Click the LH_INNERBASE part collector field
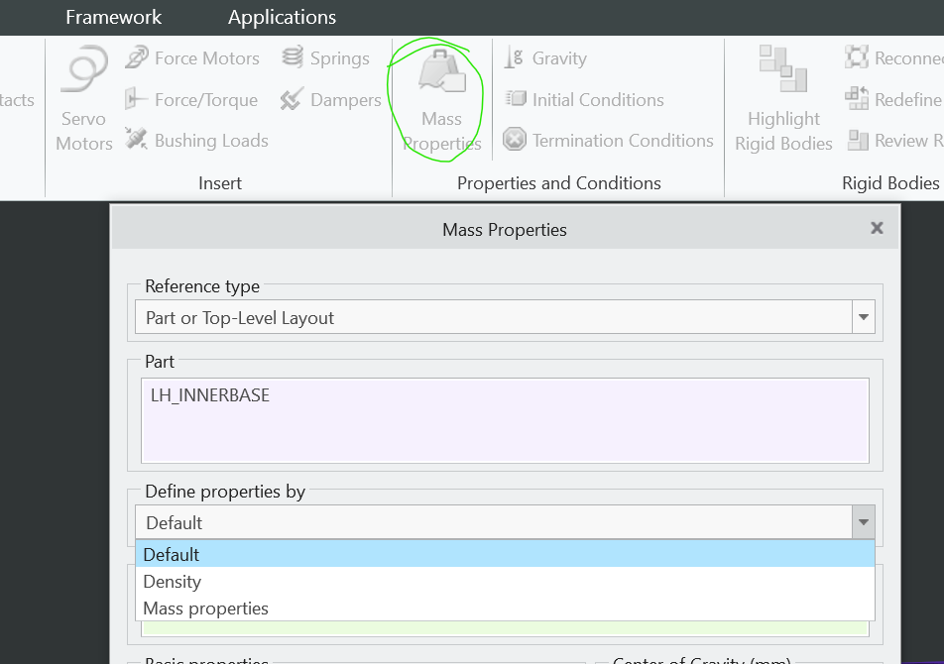 505,419
